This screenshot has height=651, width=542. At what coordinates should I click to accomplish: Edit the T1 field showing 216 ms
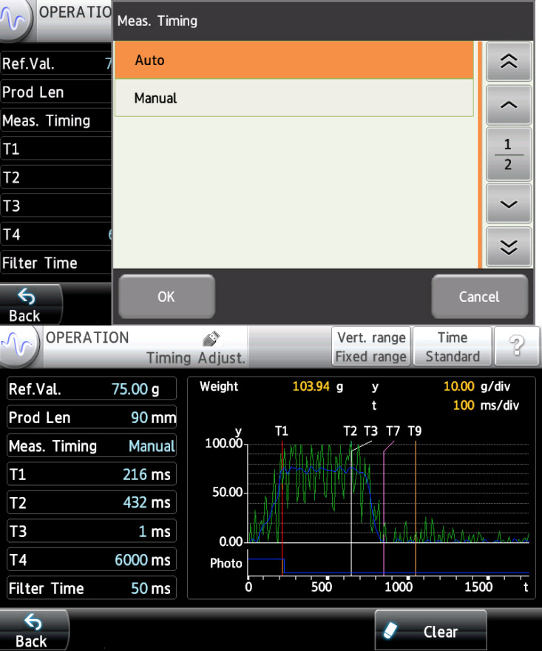click(92, 475)
